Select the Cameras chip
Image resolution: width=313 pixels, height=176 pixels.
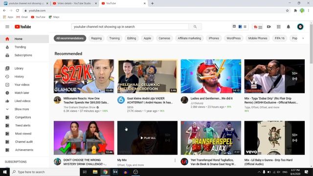(x=164, y=38)
